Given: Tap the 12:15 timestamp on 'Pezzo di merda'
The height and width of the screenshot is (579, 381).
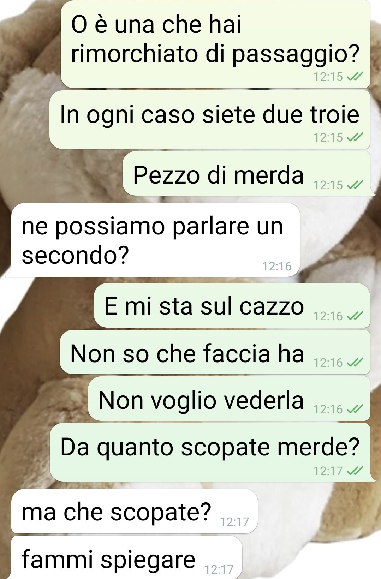Looking at the screenshot, I should point(328,185).
